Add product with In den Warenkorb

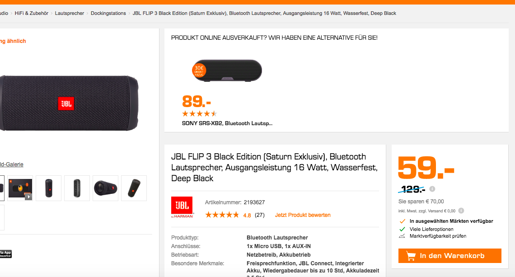(x=449, y=256)
